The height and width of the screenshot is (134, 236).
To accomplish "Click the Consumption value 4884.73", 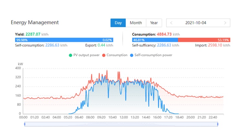I will pyautogui.click(x=164, y=34).
